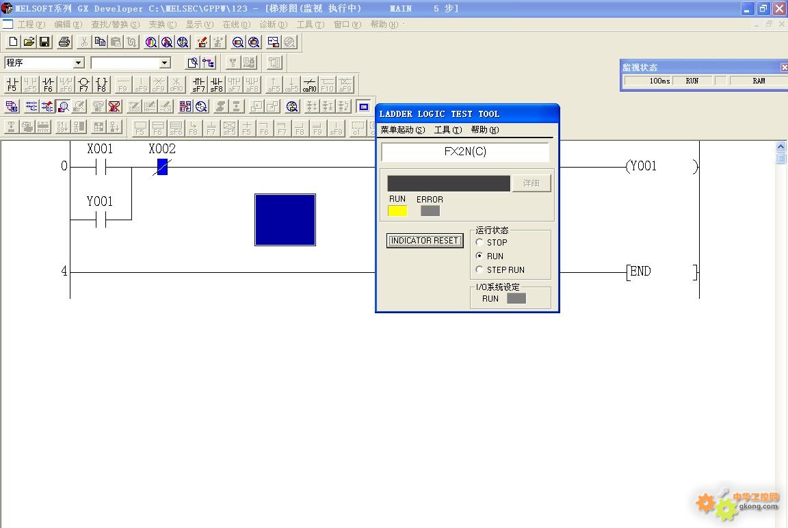Insert falling pulse contact (sF8)
788x528 pixels.
tap(216, 84)
